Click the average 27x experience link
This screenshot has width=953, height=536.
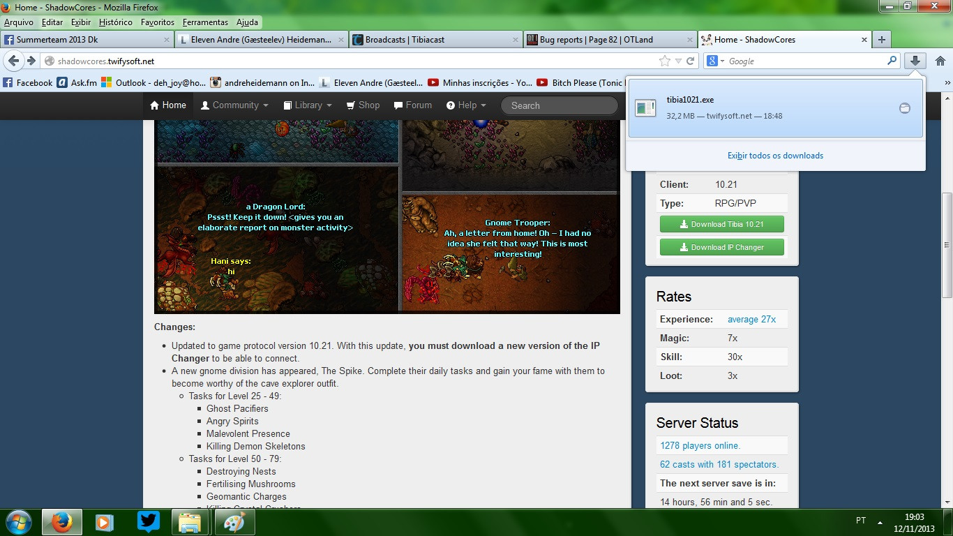tap(752, 319)
